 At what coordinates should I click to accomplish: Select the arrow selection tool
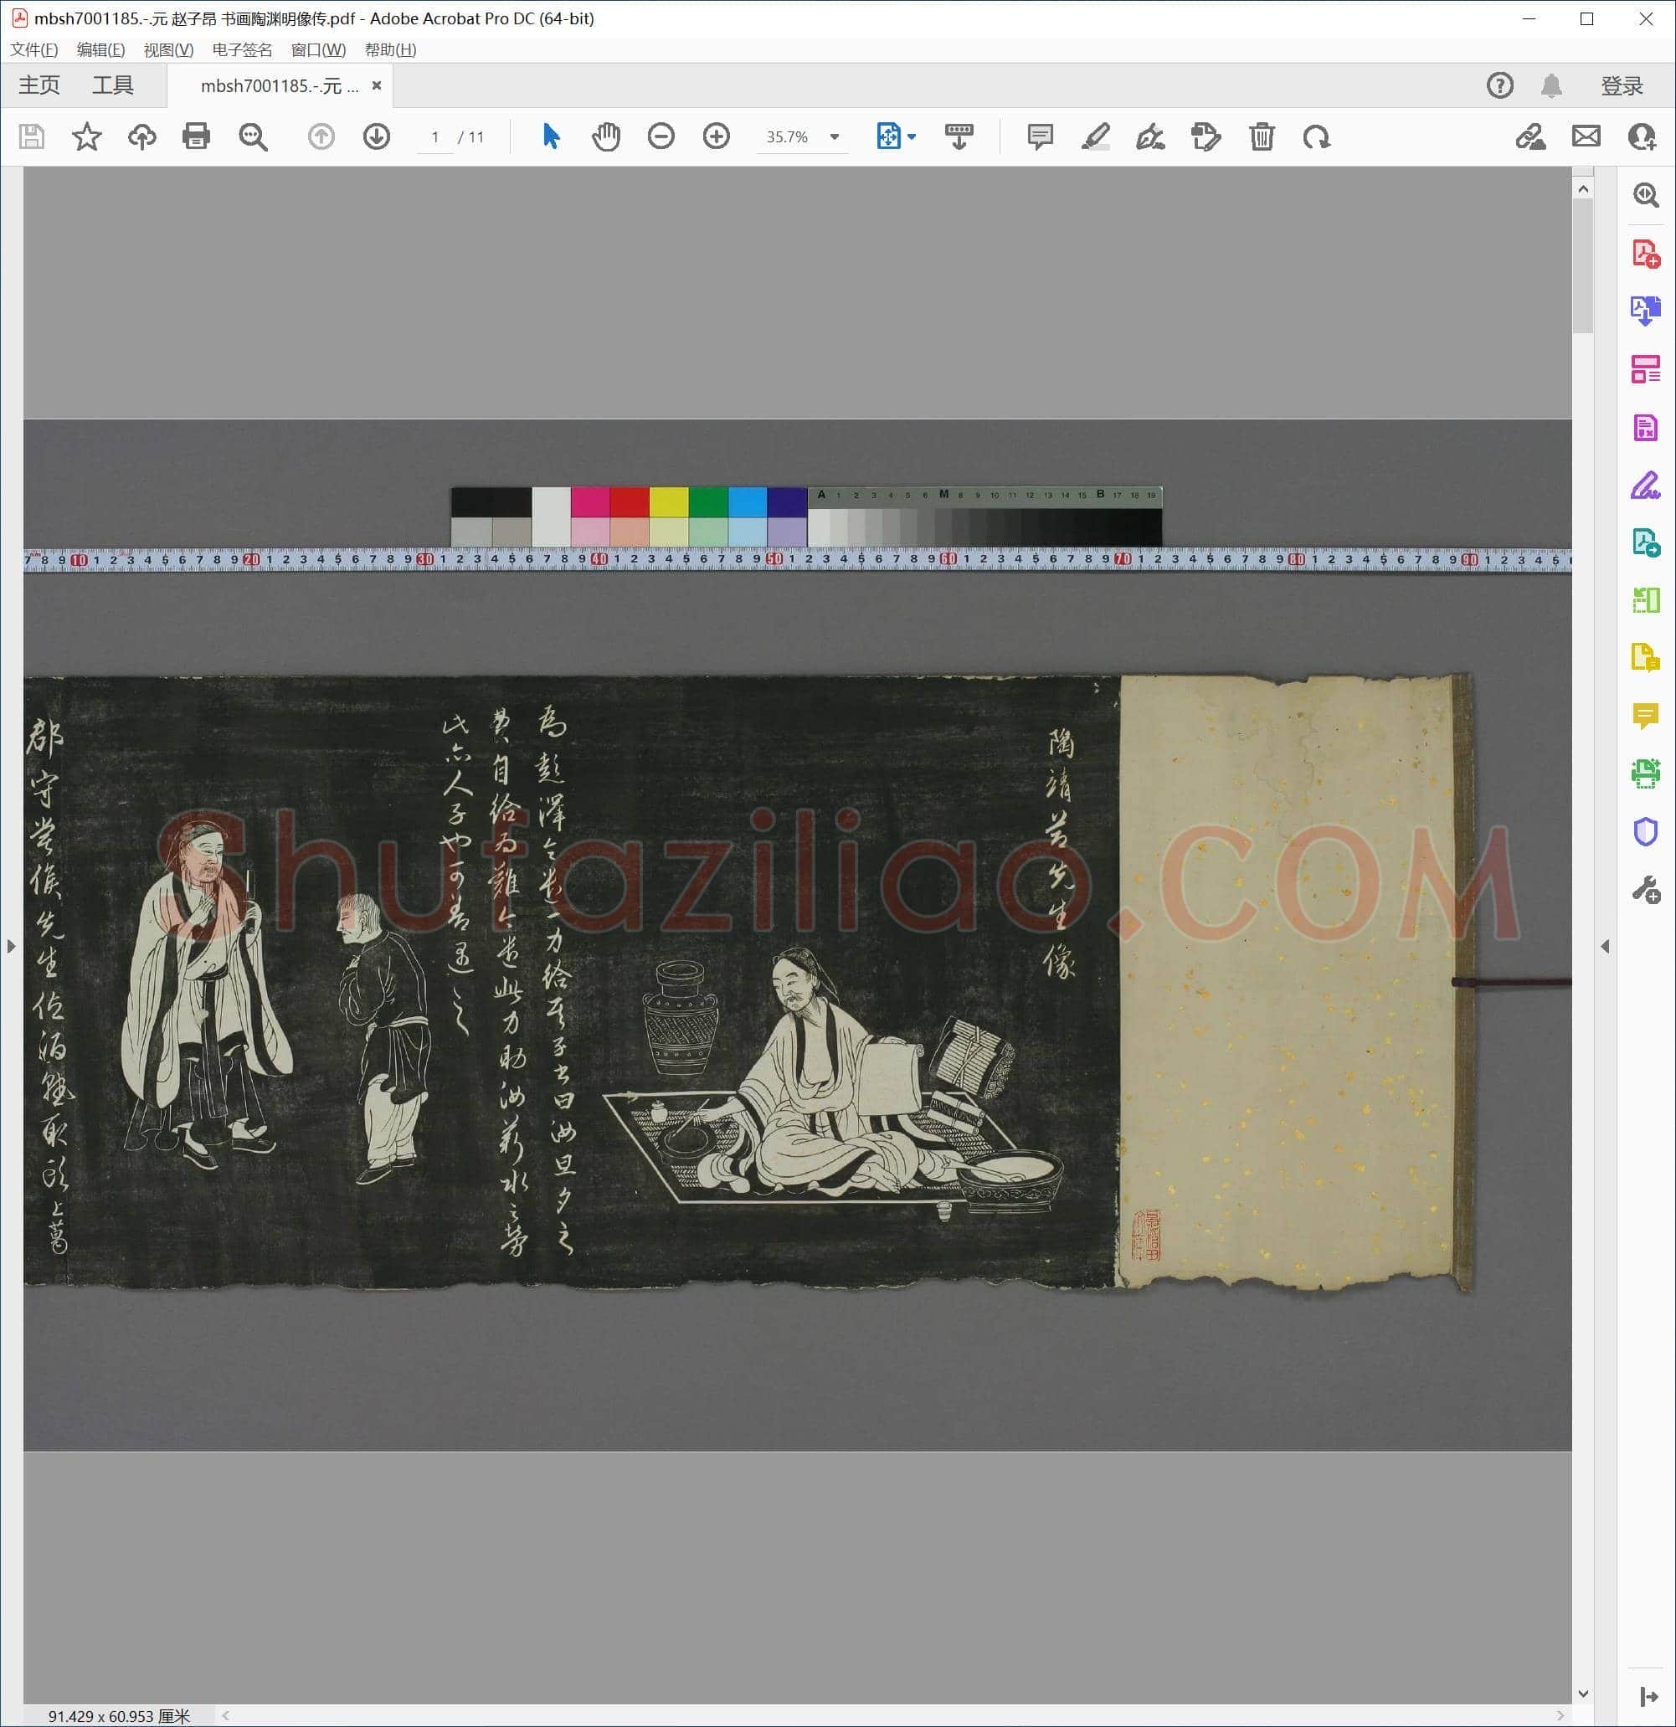pos(552,136)
